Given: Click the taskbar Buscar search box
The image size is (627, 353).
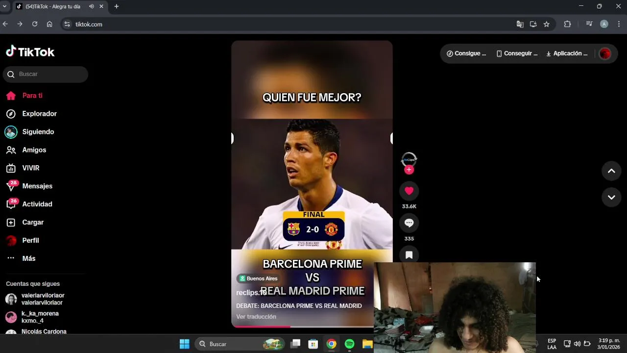Looking at the screenshot, I should pyautogui.click(x=240, y=344).
